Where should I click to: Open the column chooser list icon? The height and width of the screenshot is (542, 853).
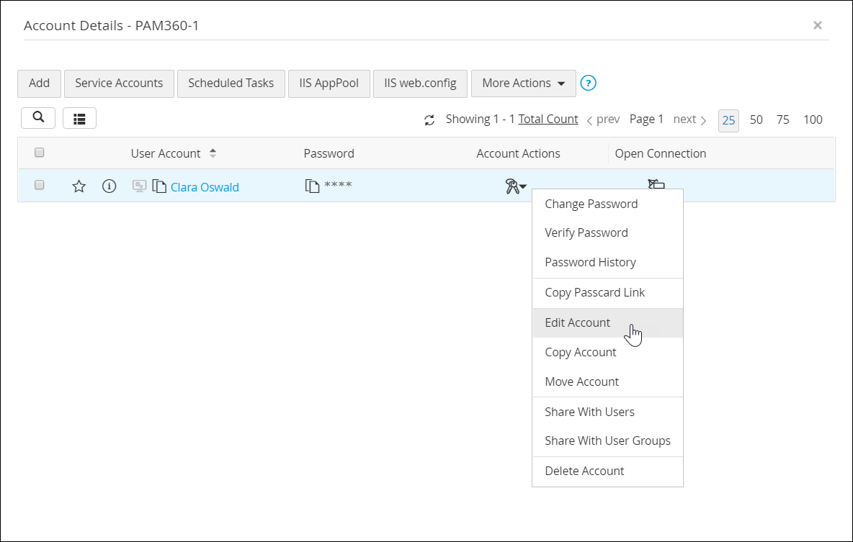pyautogui.click(x=79, y=119)
